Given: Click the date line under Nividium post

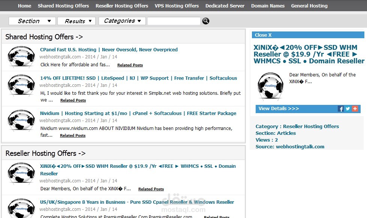Looking at the screenshot, I should (x=78, y=121).
